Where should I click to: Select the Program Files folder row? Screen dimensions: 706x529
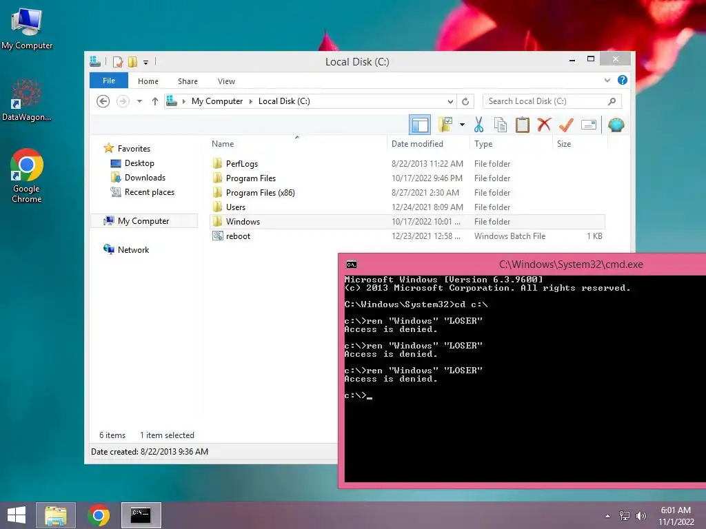click(x=407, y=178)
